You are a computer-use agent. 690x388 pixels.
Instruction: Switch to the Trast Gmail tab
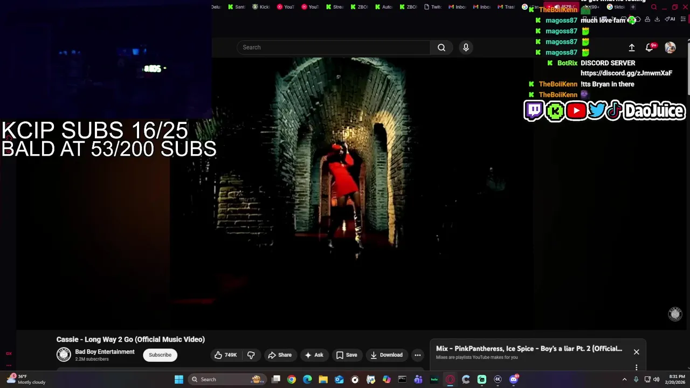(506, 7)
